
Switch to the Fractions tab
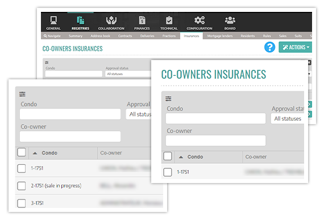click(x=169, y=36)
